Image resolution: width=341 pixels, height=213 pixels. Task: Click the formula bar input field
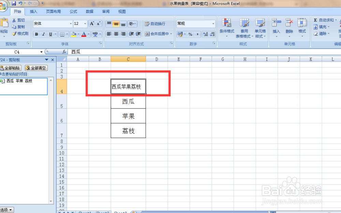click(204, 52)
